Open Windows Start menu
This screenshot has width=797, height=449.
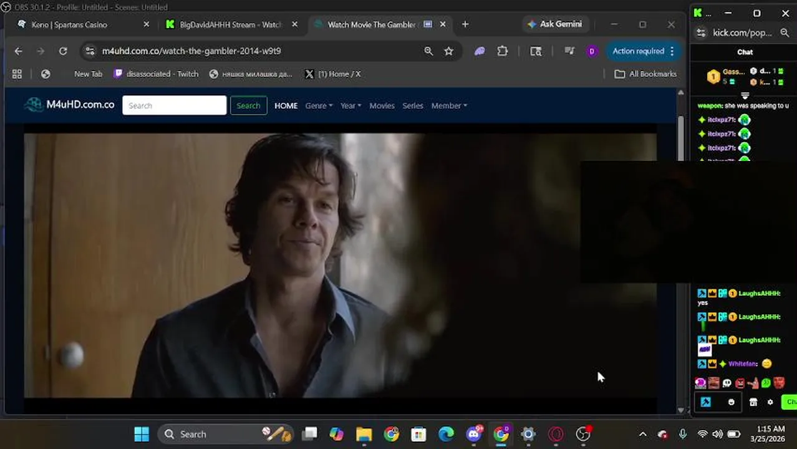tap(142, 434)
